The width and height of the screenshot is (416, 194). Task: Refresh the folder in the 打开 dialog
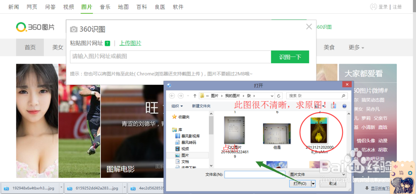coord(279,96)
